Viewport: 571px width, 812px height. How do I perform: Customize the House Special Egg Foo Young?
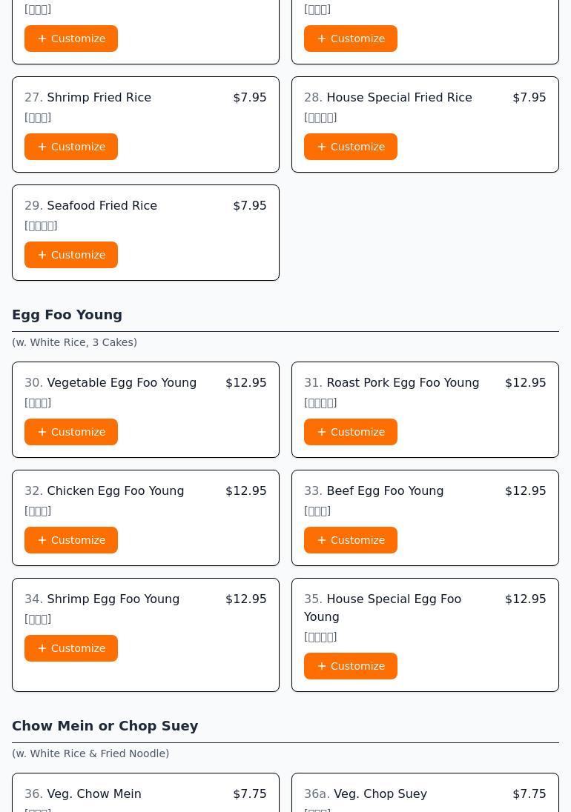(x=350, y=666)
